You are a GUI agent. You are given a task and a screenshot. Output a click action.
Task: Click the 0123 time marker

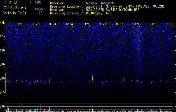[53, 24]
